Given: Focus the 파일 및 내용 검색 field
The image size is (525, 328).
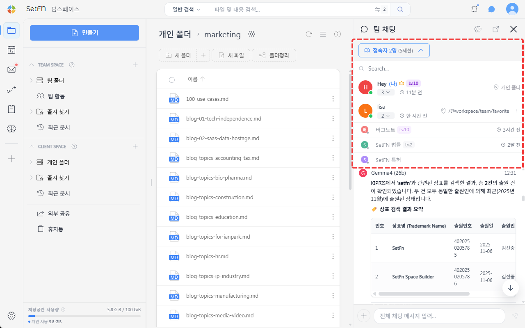Looking at the screenshot, I should [x=291, y=9].
